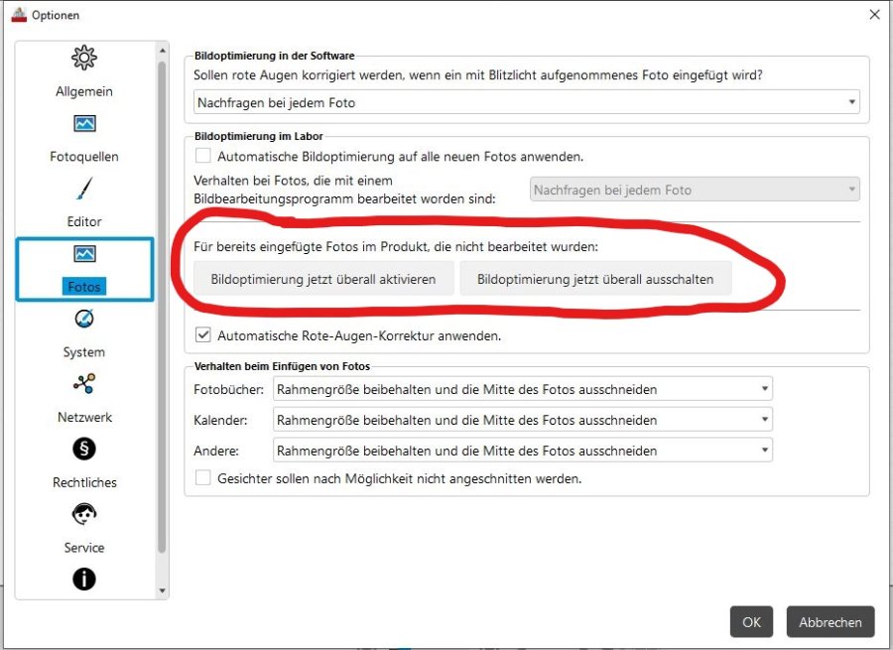893x650 pixels.
Task: Open Allgemein settings gear icon
Action: (x=84, y=58)
